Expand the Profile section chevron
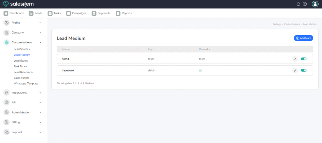The image size is (322, 143). pyautogui.click(x=40, y=23)
